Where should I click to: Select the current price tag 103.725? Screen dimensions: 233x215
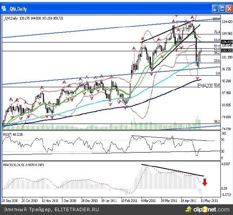227,51
